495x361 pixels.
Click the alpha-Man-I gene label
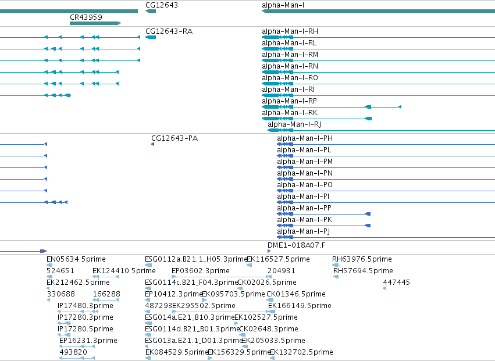(x=283, y=5)
